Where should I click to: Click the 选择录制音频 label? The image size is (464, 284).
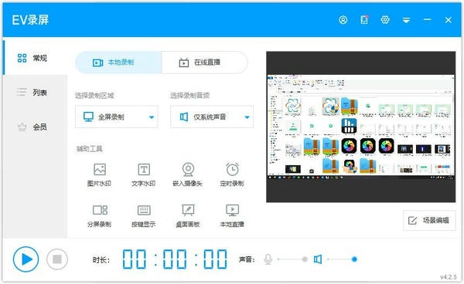tap(190, 96)
